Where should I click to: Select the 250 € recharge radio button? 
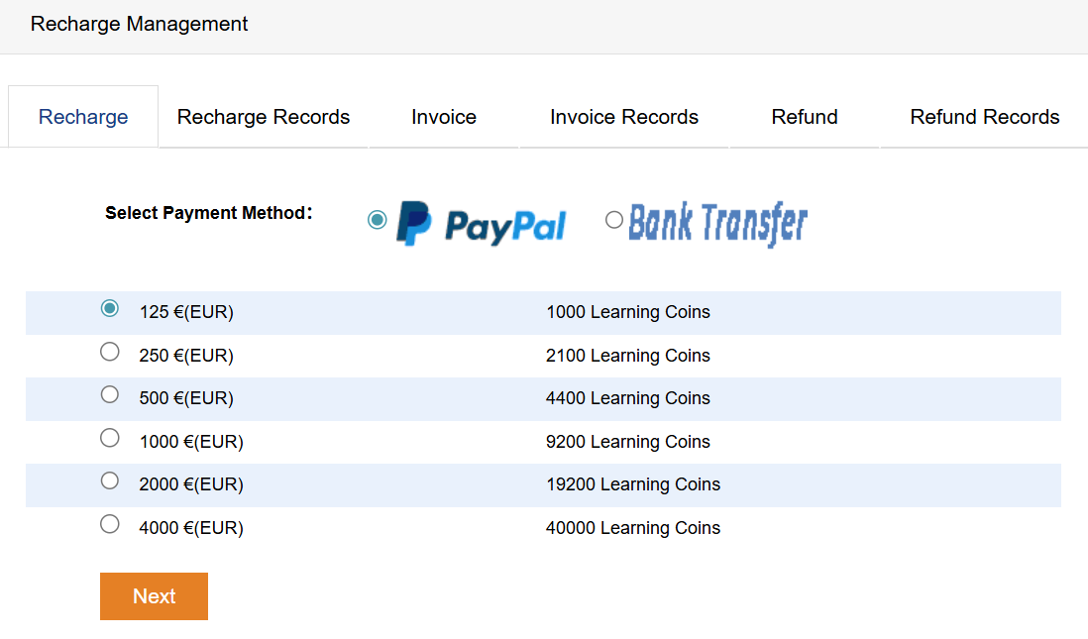click(110, 352)
